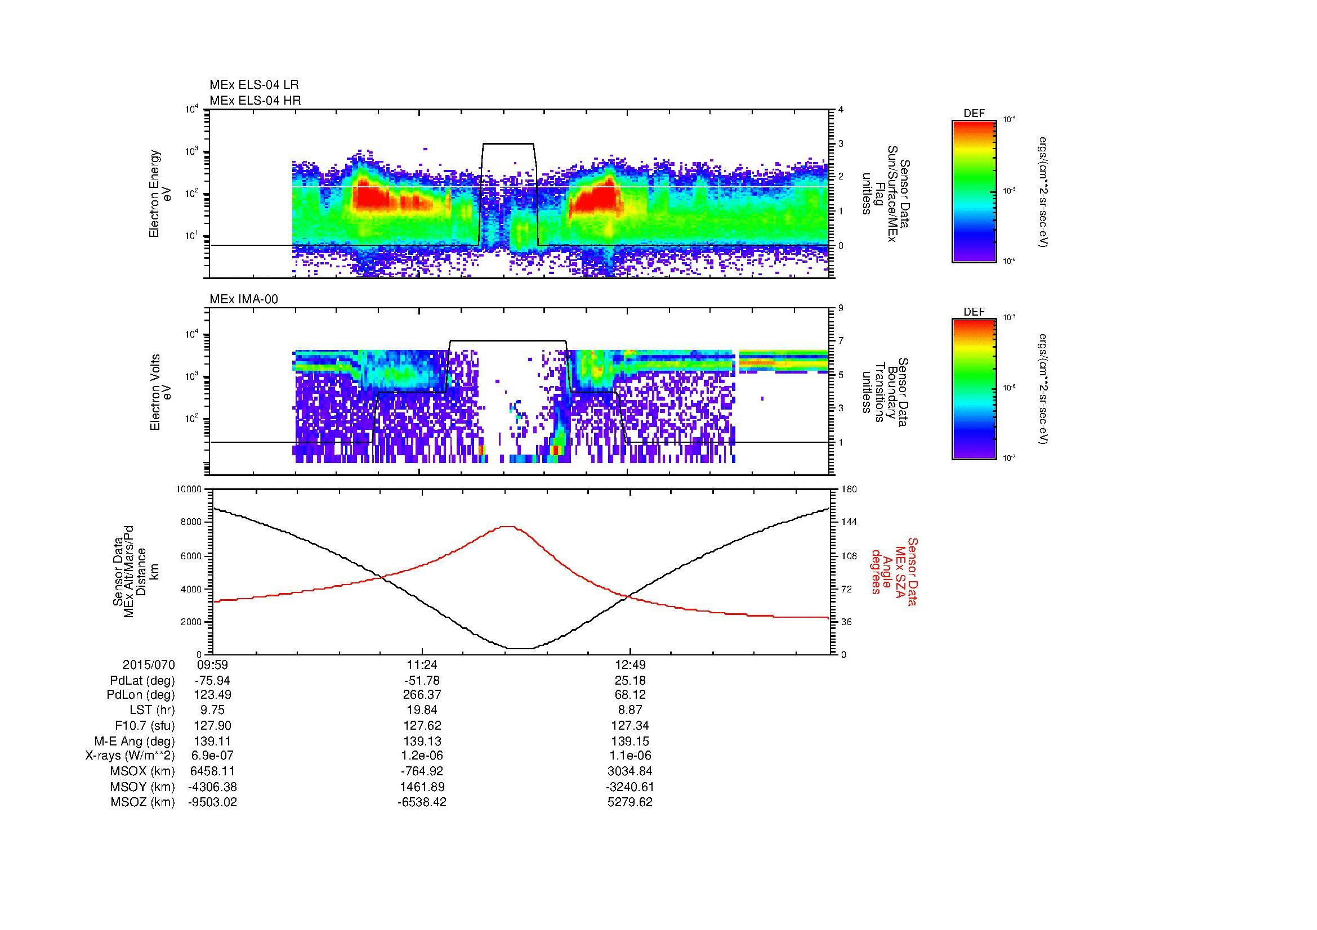Viewport: 1317px width, 930px height.
Task: Click the X-rays value 1.1e-06
Action: [x=631, y=756]
